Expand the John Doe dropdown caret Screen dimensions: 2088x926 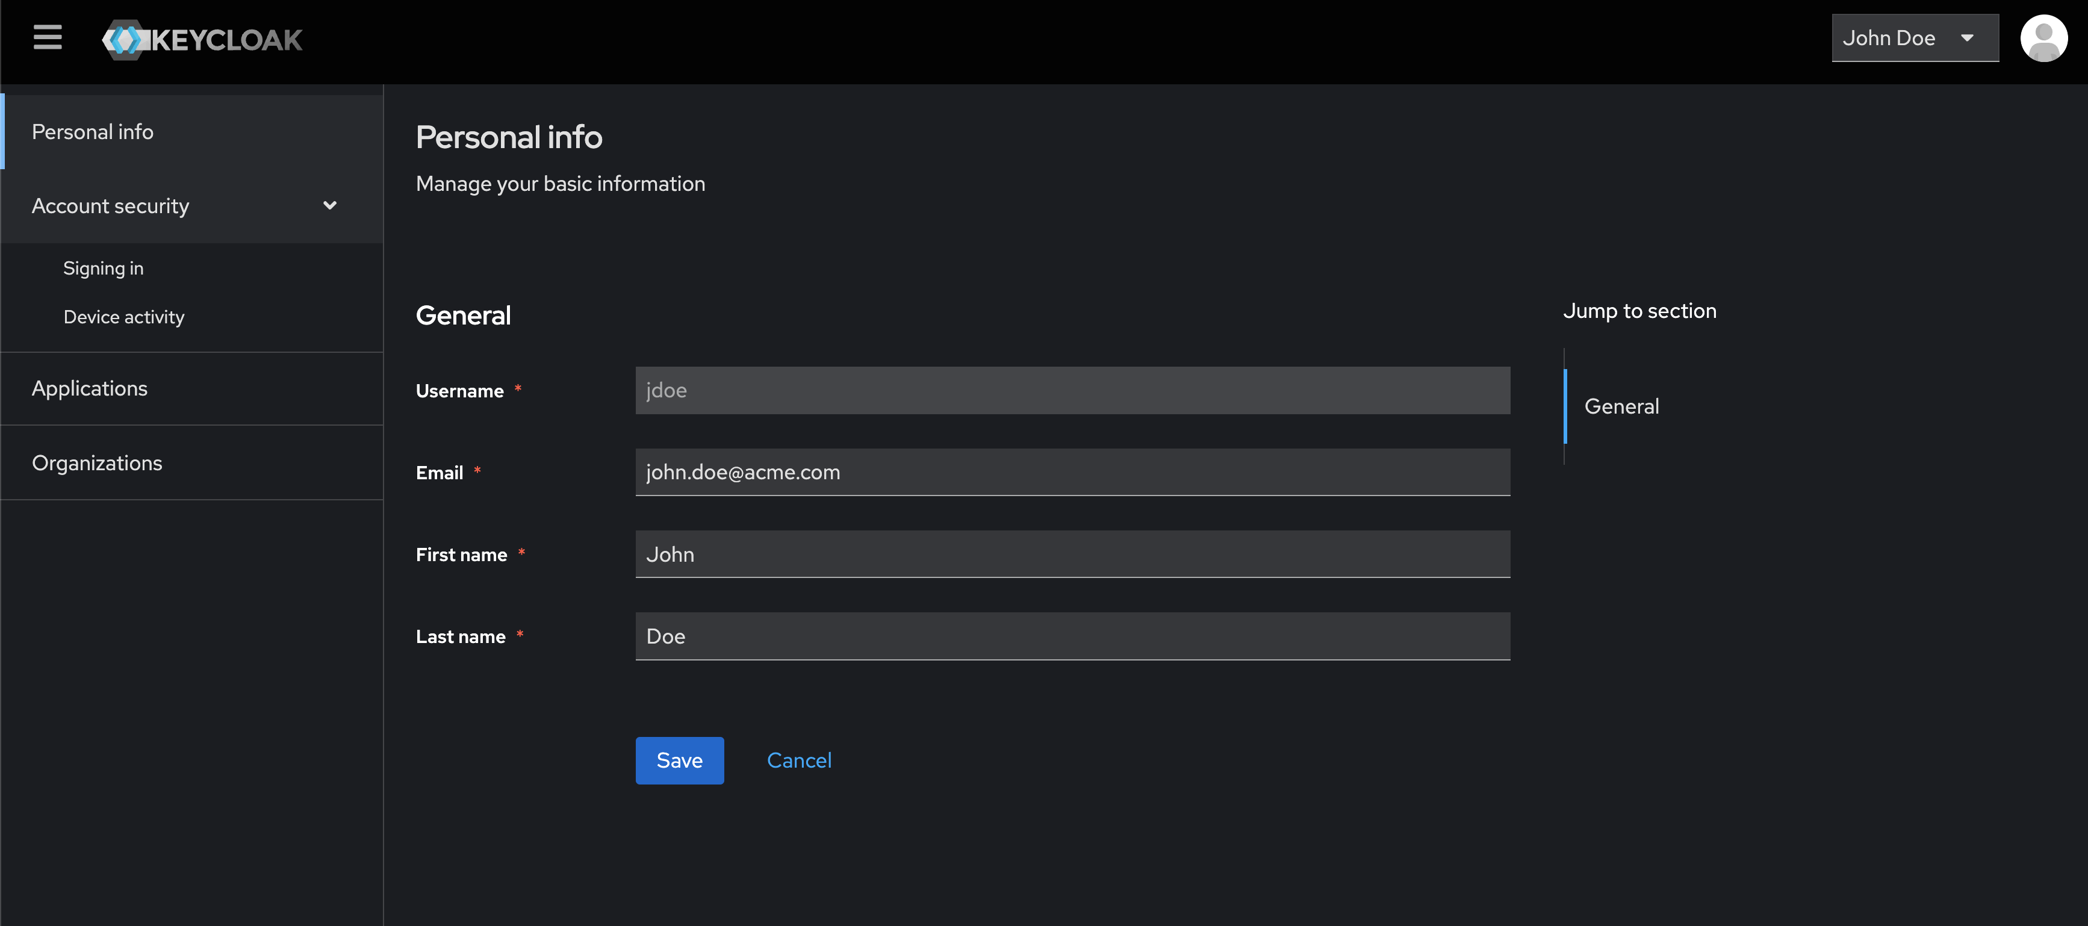(1967, 37)
